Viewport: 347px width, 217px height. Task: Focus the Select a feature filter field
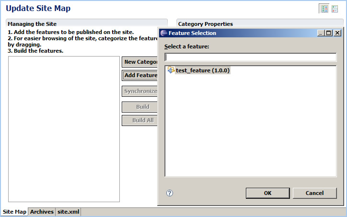tap(251, 57)
